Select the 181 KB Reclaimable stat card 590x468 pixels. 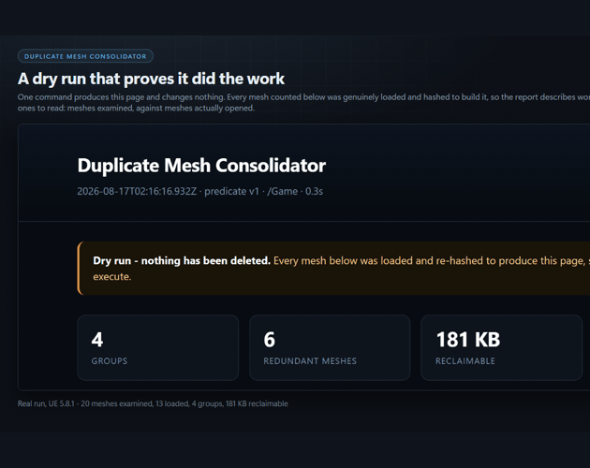[502, 347]
